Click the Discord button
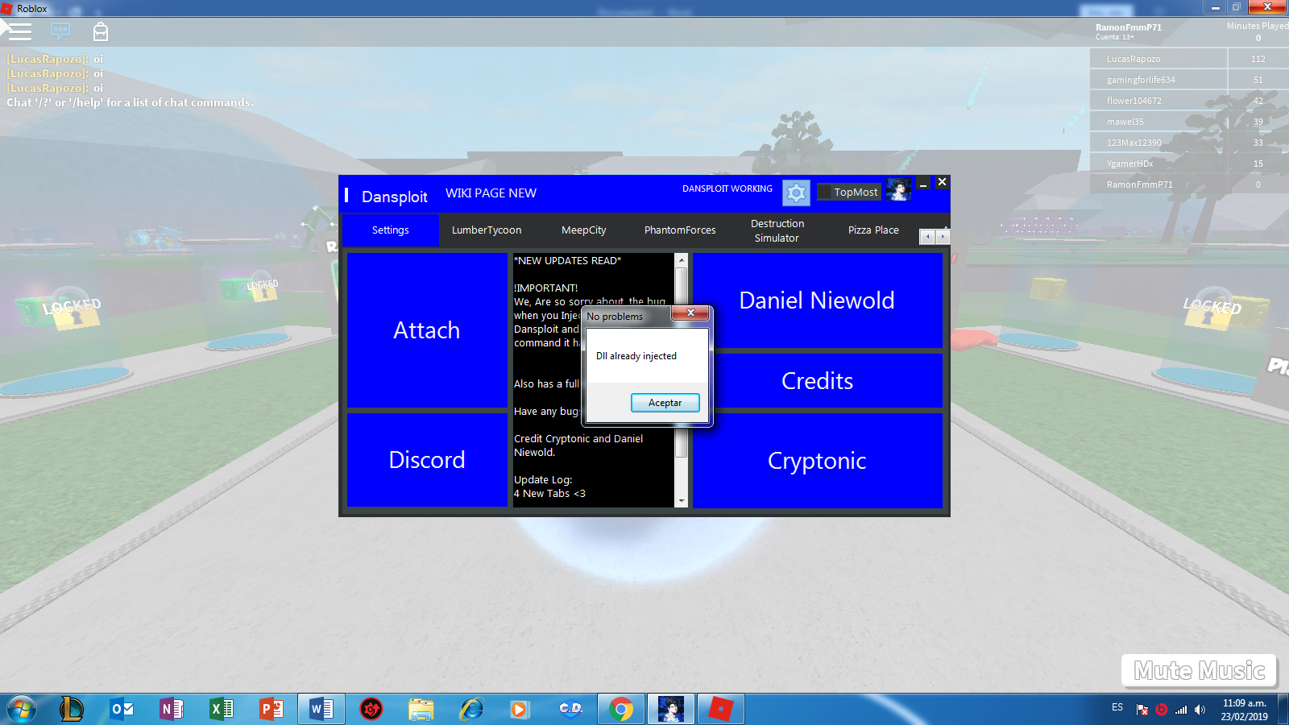 [x=427, y=460]
